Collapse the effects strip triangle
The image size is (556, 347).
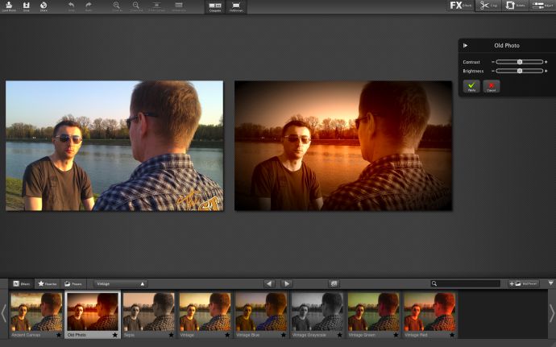pyautogui.click(x=550, y=283)
